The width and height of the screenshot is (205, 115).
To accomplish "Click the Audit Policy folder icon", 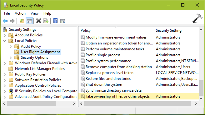I will 17,46.
